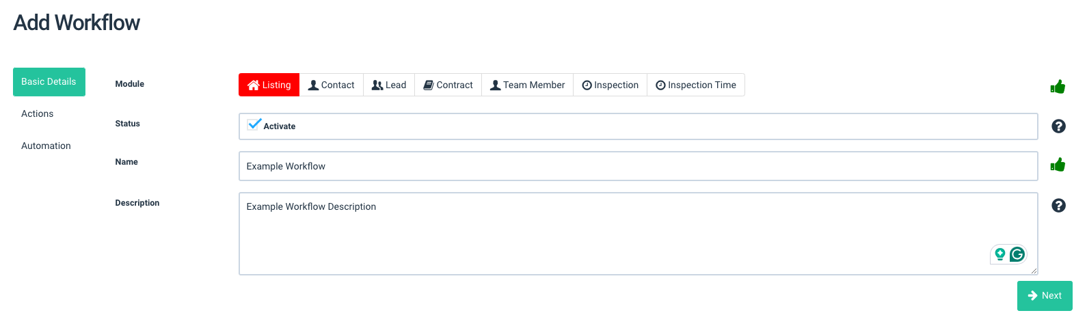Click into the Name input field

pyautogui.click(x=639, y=166)
